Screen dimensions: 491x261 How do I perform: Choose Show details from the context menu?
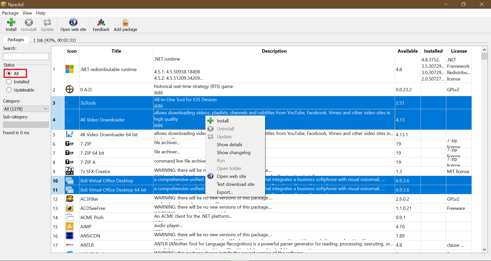[229, 144]
